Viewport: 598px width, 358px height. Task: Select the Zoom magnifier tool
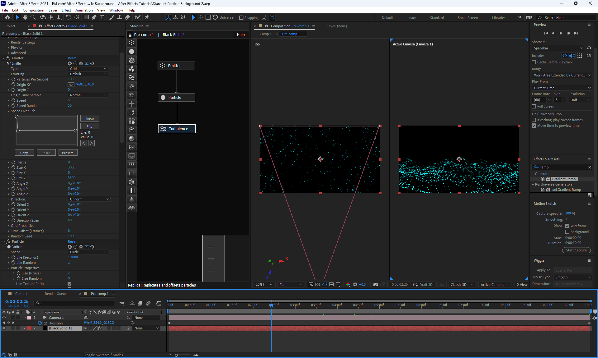[x=33, y=17]
